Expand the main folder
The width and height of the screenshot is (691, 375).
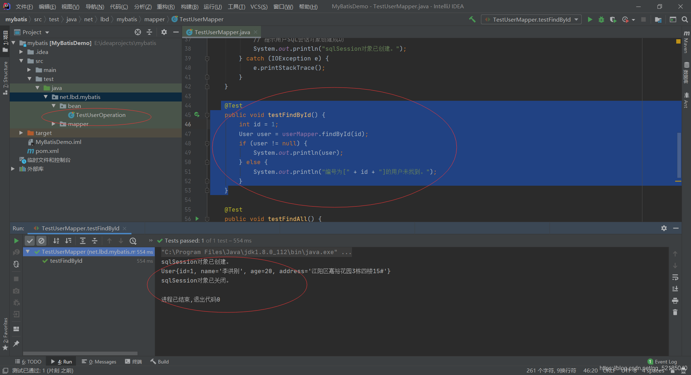coord(29,70)
